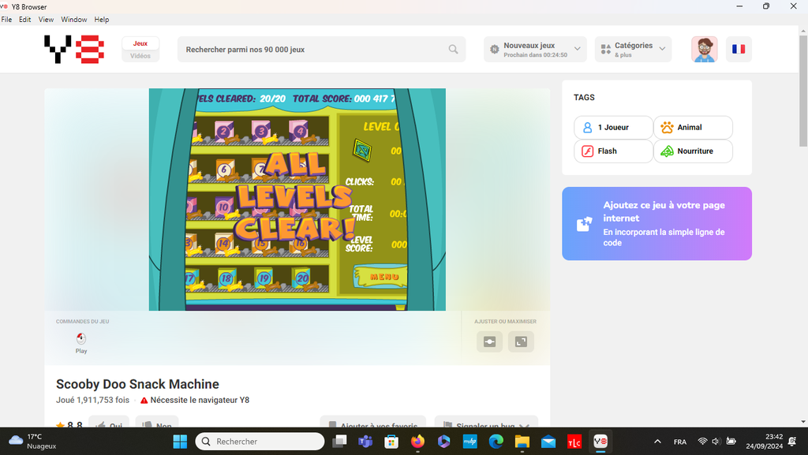Screen dimensions: 808x455
Task: Open Firefox from the taskbar
Action: point(417,442)
